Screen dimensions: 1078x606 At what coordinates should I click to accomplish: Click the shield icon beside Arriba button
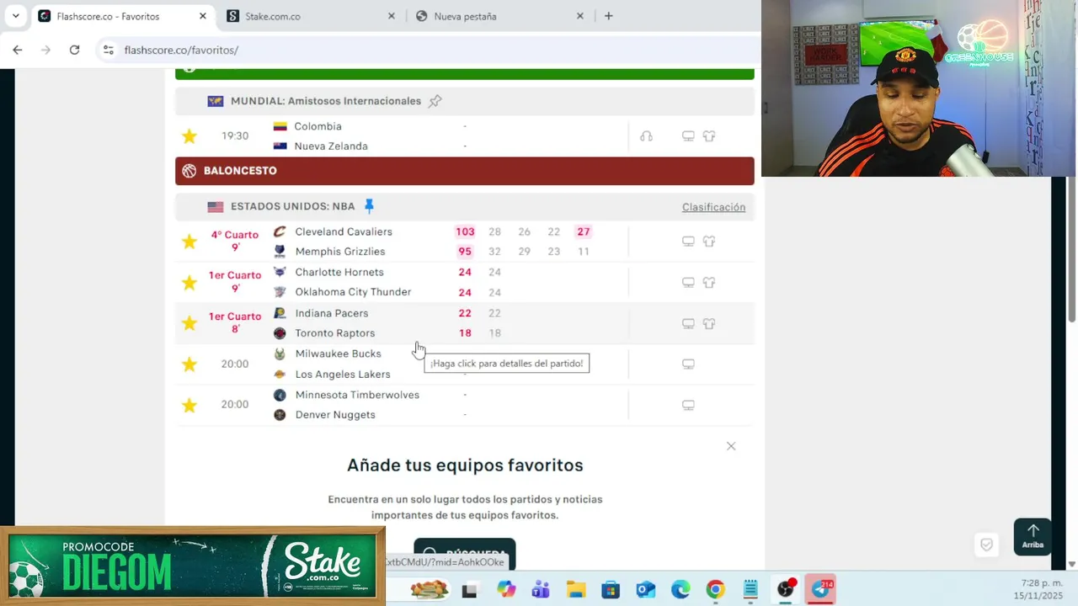(987, 545)
